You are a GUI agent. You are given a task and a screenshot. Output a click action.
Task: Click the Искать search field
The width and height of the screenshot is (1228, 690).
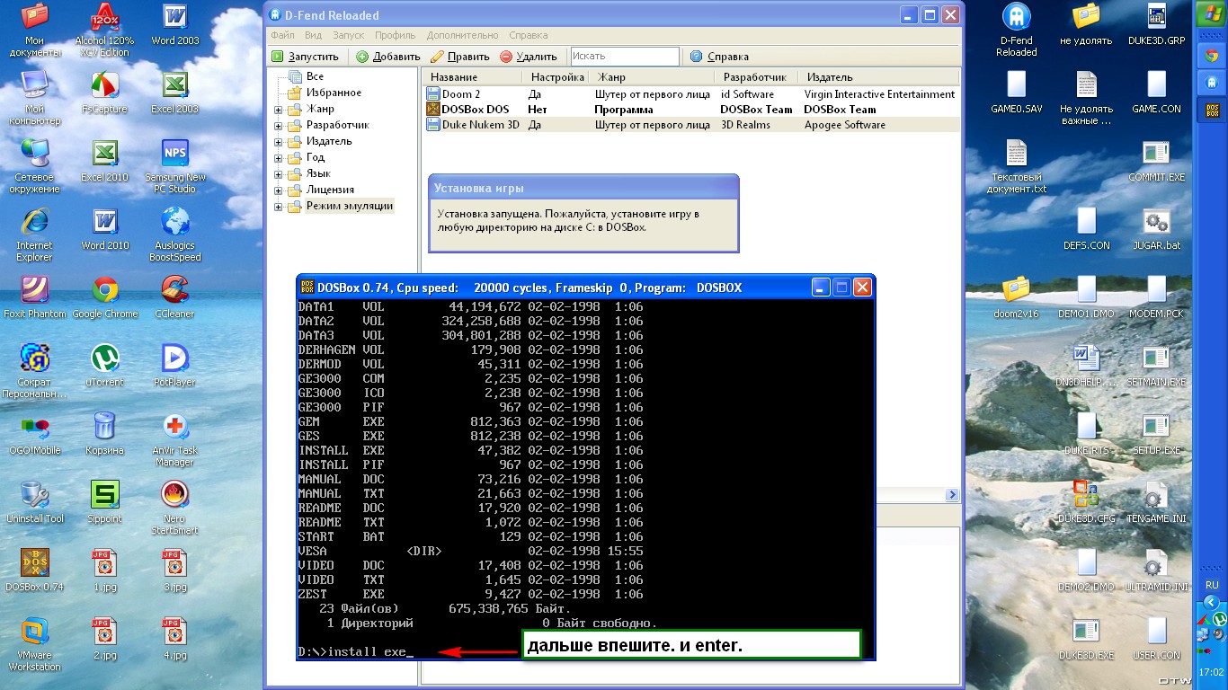[x=624, y=57]
